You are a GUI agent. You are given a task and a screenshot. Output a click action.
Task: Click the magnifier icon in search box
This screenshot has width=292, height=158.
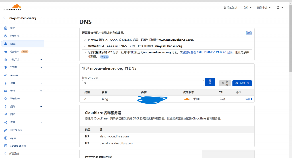tap(85, 83)
